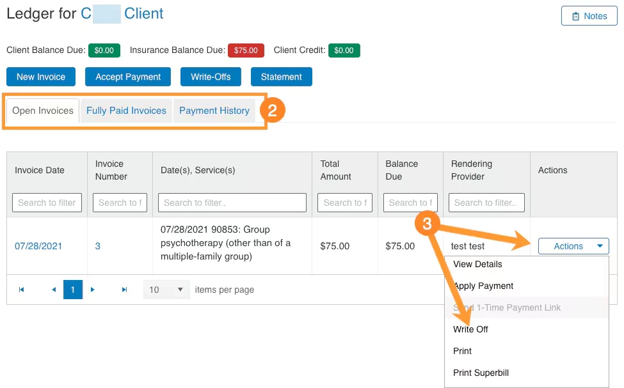Select the Open Invoices tab
The width and height of the screenshot is (624, 388).
click(x=43, y=111)
